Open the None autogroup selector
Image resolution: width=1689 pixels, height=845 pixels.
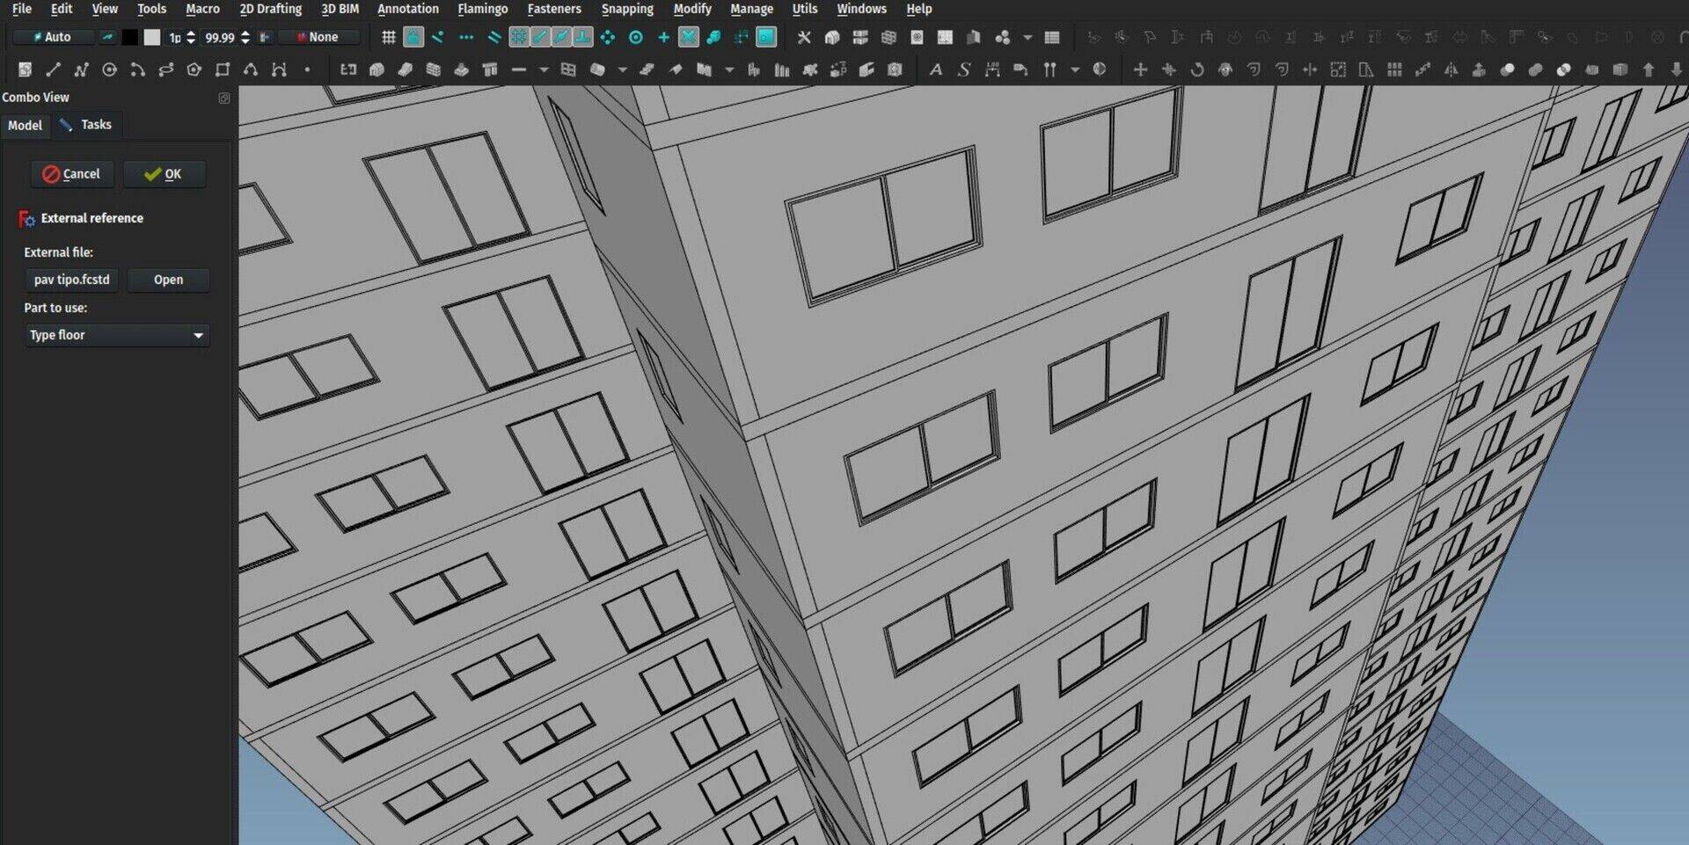(x=317, y=37)
